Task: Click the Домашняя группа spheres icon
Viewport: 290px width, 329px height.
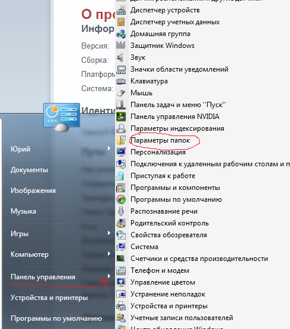Action: coord(121,34)
